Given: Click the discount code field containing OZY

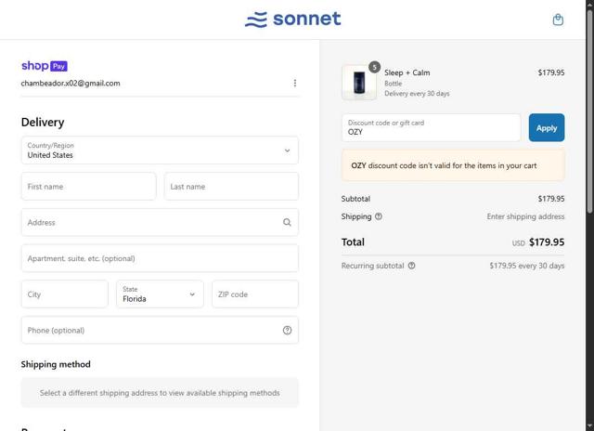Looking at the screenshot, I should click(431, 128).
